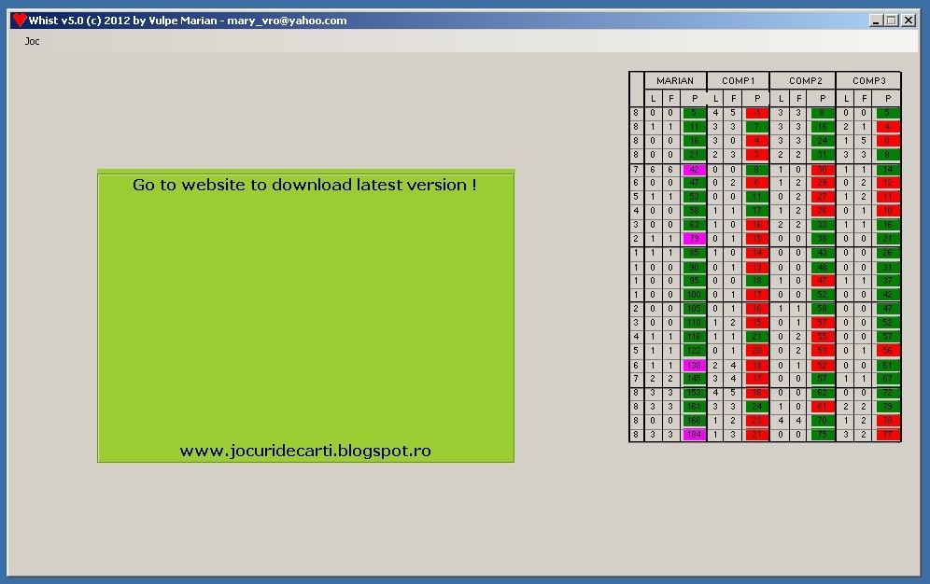The height and width of the screenshot is (584, 930).
Task: Click the red -1 score in COMP1
Action: [757, 113]
